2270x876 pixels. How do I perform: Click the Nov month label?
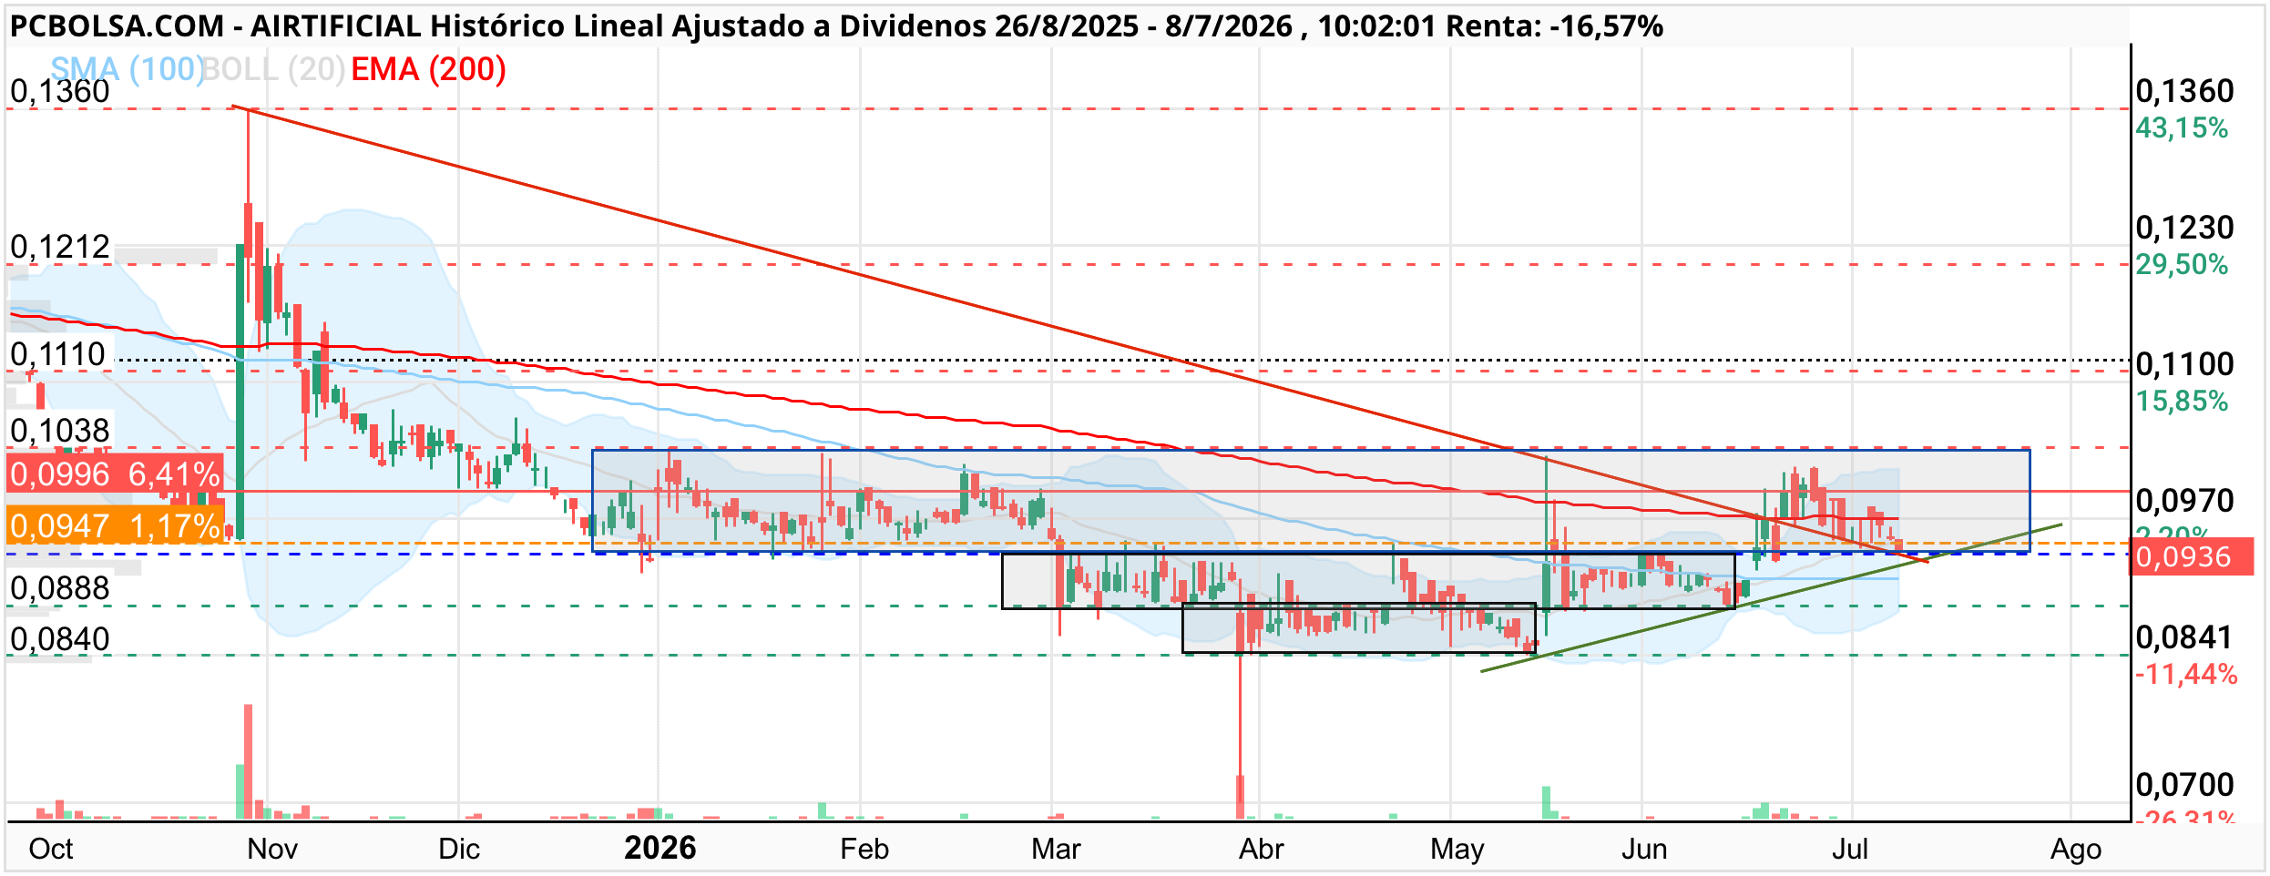click(272, 849)
